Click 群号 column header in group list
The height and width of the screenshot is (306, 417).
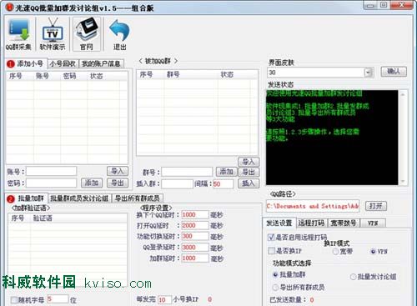tap(191, 74)
